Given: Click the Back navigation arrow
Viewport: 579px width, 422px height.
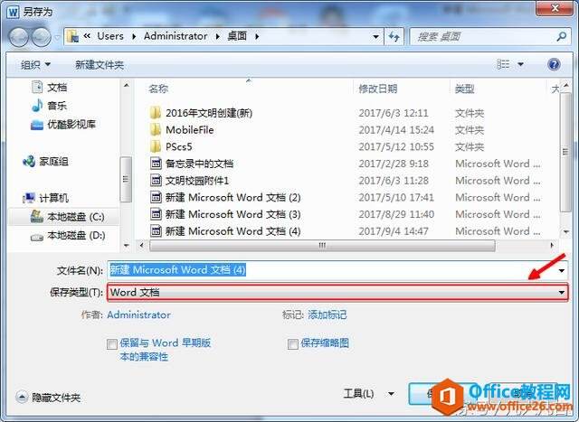Looking at the screenshot, I should pyautogui.click(x=18, y=37).
